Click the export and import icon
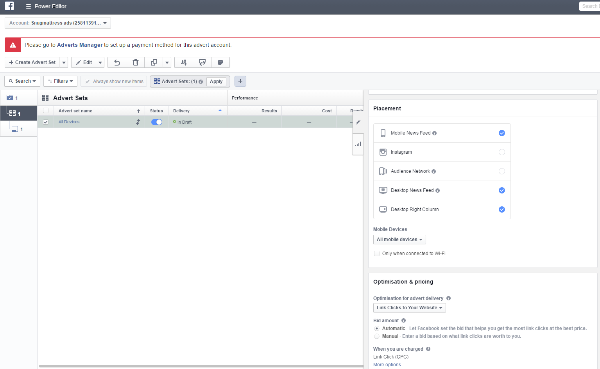This screenshot has height=369, width=600. [202, 62]
